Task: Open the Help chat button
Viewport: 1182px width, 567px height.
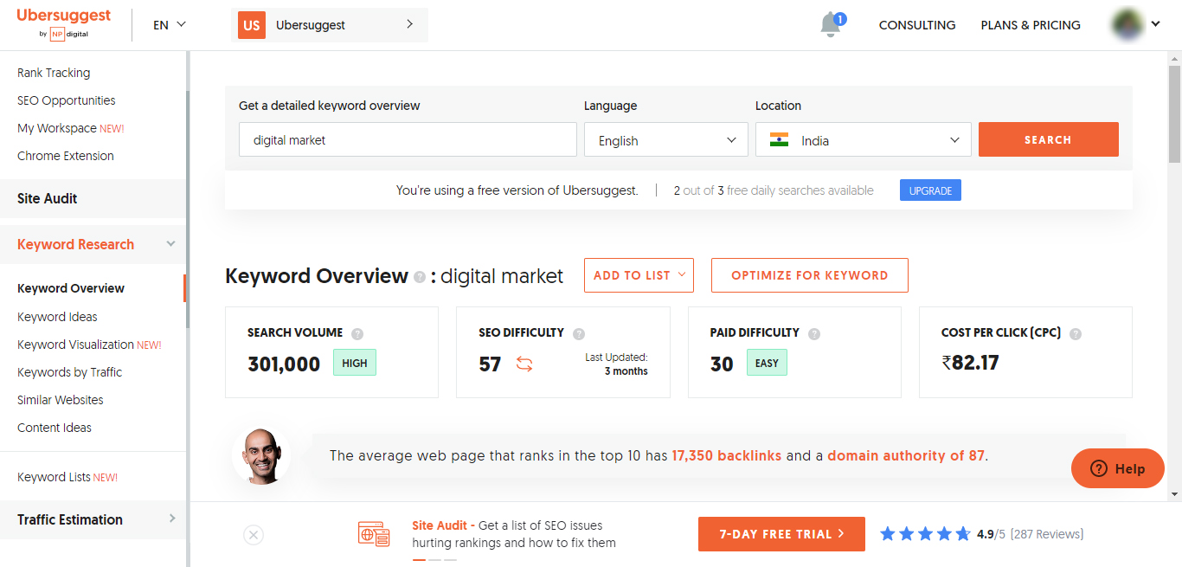Action: click(1117, 468)
